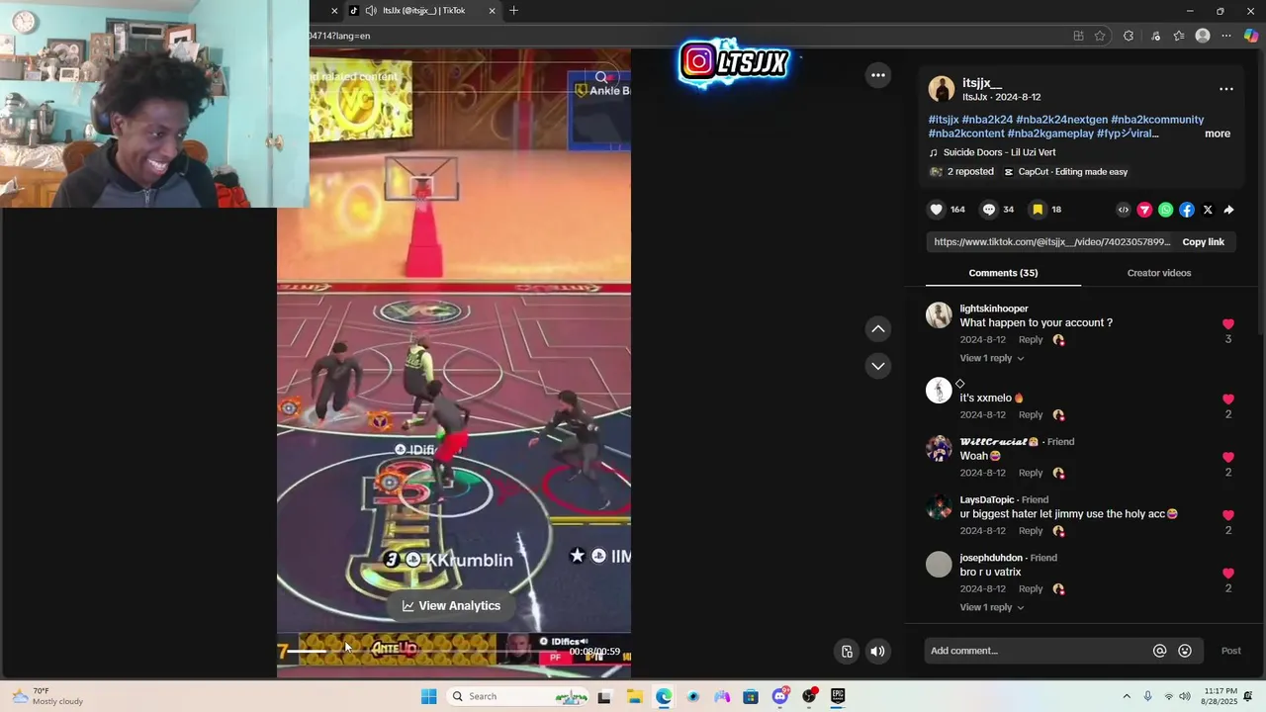
Task: Reply to lightskinhooper's comment
Action: tap(1031, 340)
